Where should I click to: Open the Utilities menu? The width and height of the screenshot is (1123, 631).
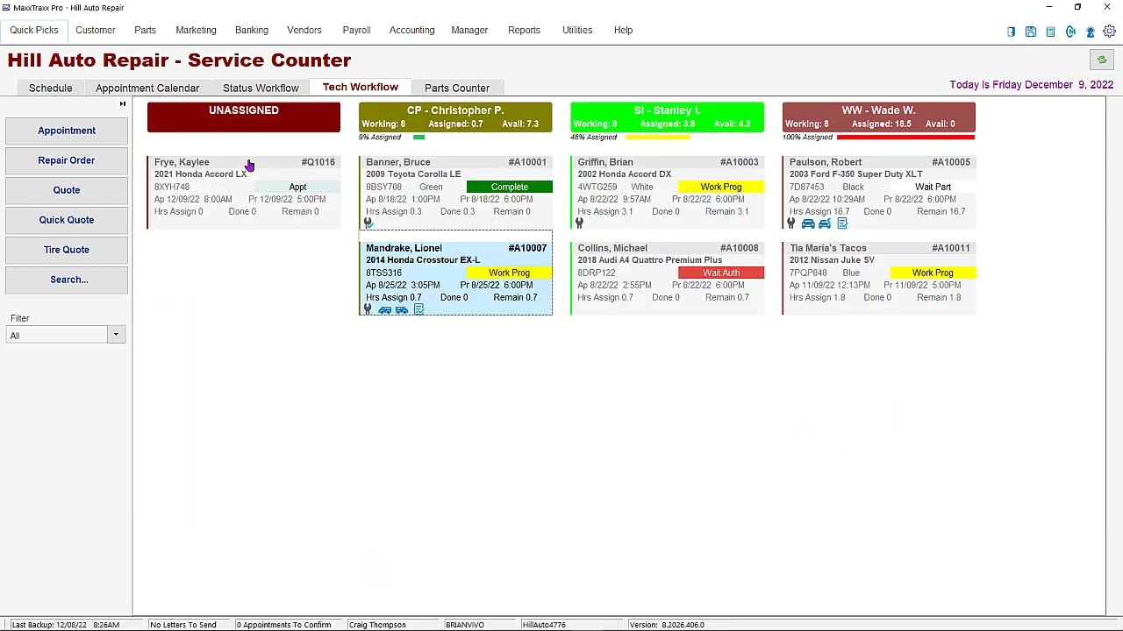[577, 30]
